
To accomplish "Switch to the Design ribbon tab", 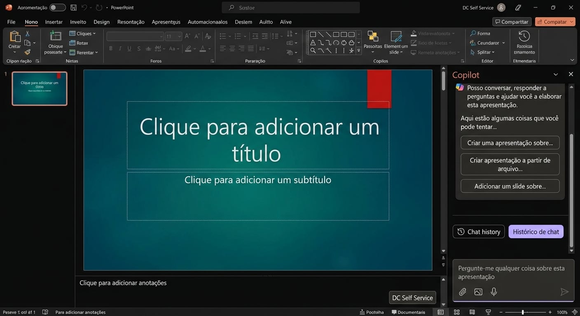I will click(101, 22).
